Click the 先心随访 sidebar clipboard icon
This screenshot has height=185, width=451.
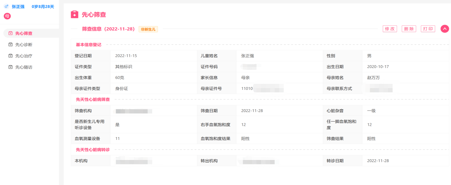point(11,67)
